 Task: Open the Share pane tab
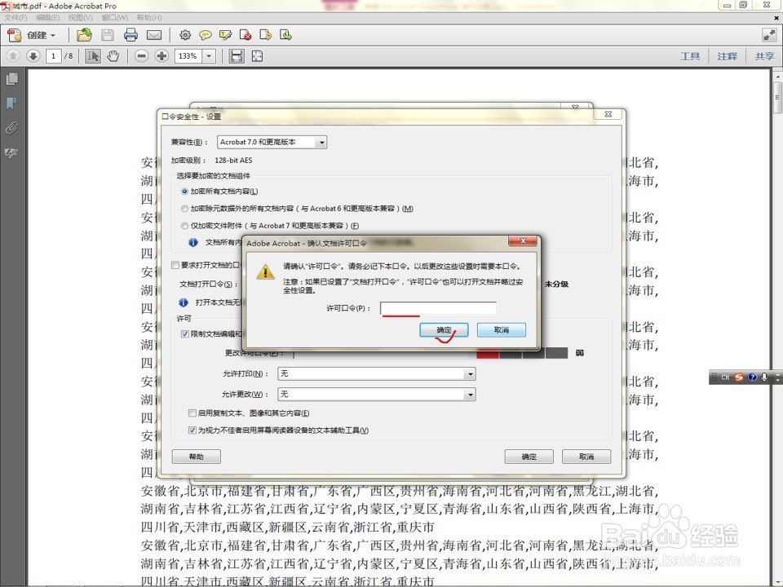[764, 56]
